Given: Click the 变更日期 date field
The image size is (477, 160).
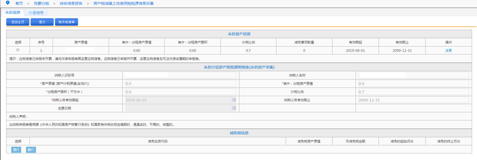Looking at the screenshot, I should 181,108.
